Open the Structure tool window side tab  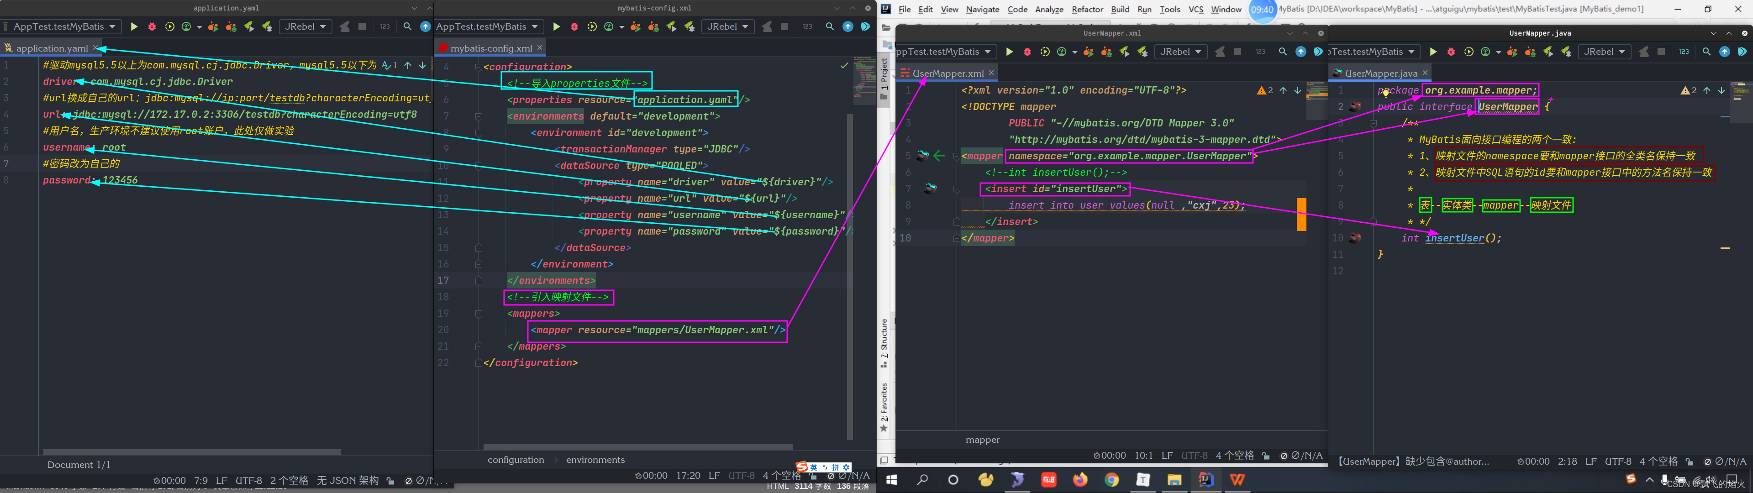884,343
